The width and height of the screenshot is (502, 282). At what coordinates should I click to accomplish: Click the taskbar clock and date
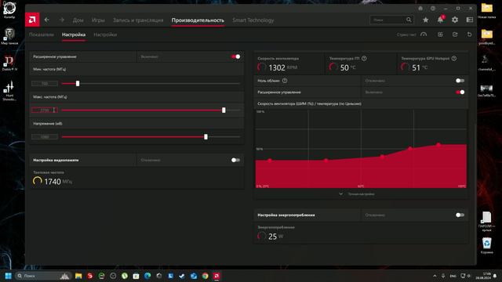pos(483,276)
